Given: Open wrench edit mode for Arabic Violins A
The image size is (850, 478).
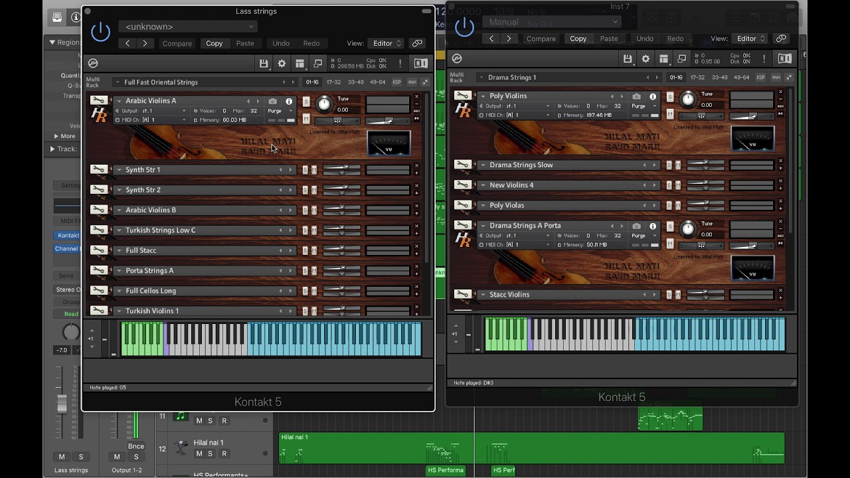Looking at the screenshot, I should [x=99, y=101].
